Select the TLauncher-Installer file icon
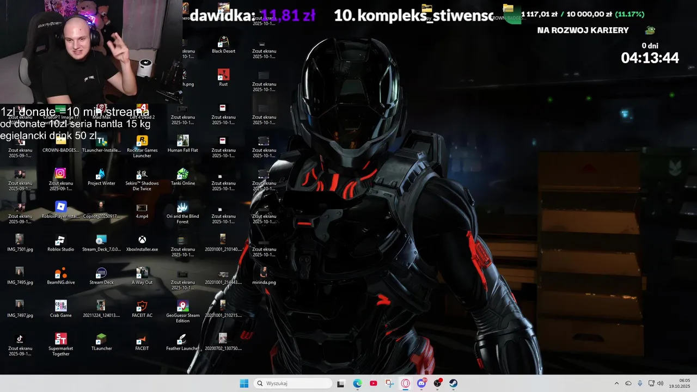This screenshot has width=697, height=392. click(101, 144)
